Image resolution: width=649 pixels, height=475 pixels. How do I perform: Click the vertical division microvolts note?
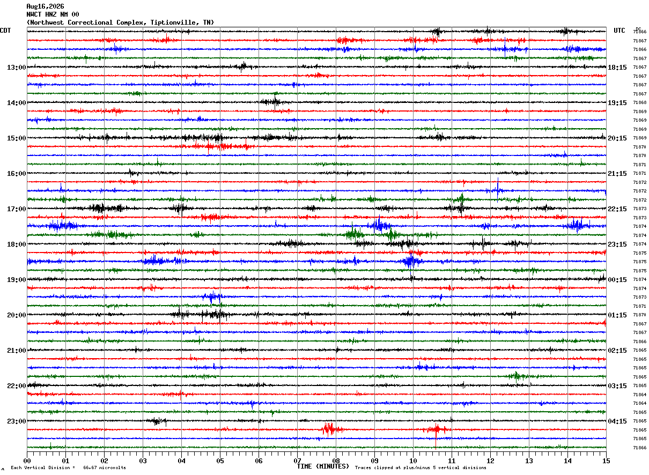69,468
